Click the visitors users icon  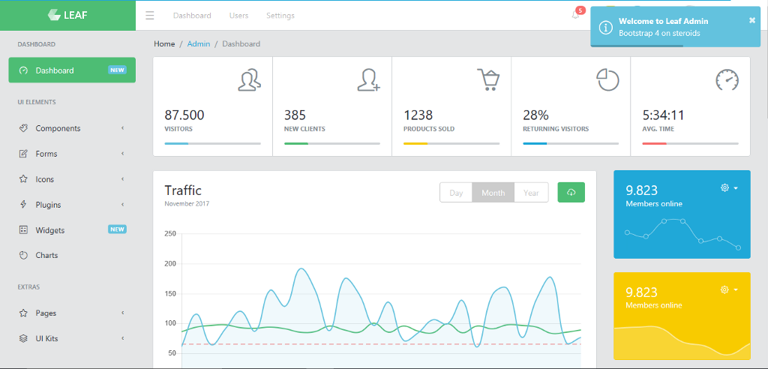click(x=250, y=79)
